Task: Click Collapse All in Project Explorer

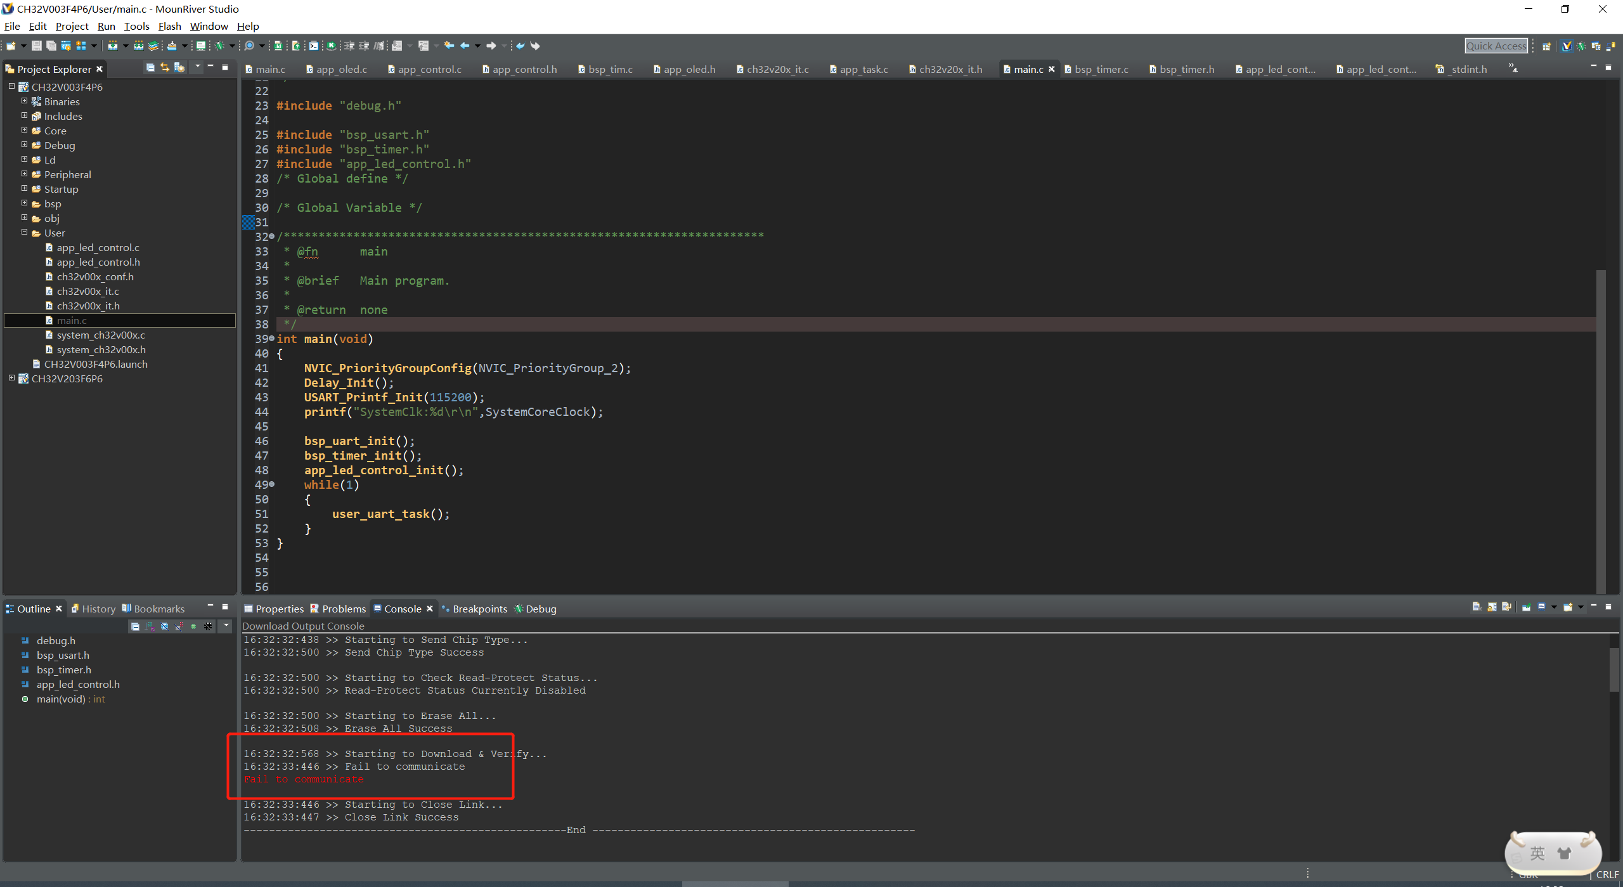Action: pos(150,67)
